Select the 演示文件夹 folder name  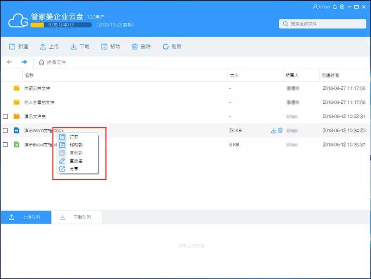(x=35, y=116)
